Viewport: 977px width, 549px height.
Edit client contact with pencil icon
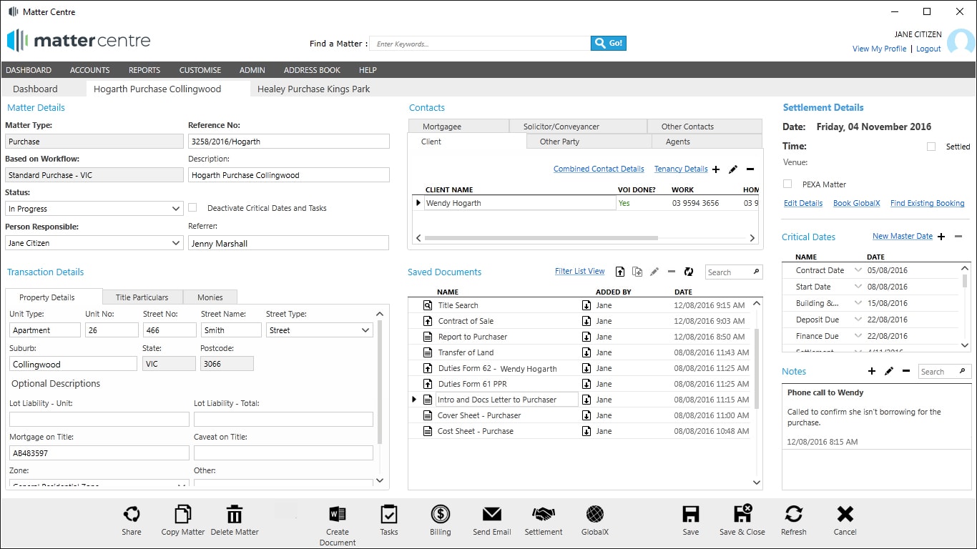click(733, 169)
